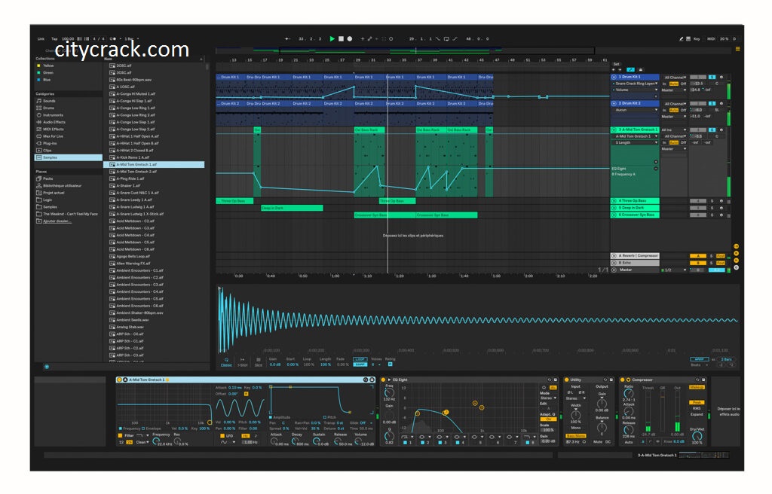Open the Beats warp mode dropdown
The width and height of the screenshot is (772, 494).
click(699, 365)
